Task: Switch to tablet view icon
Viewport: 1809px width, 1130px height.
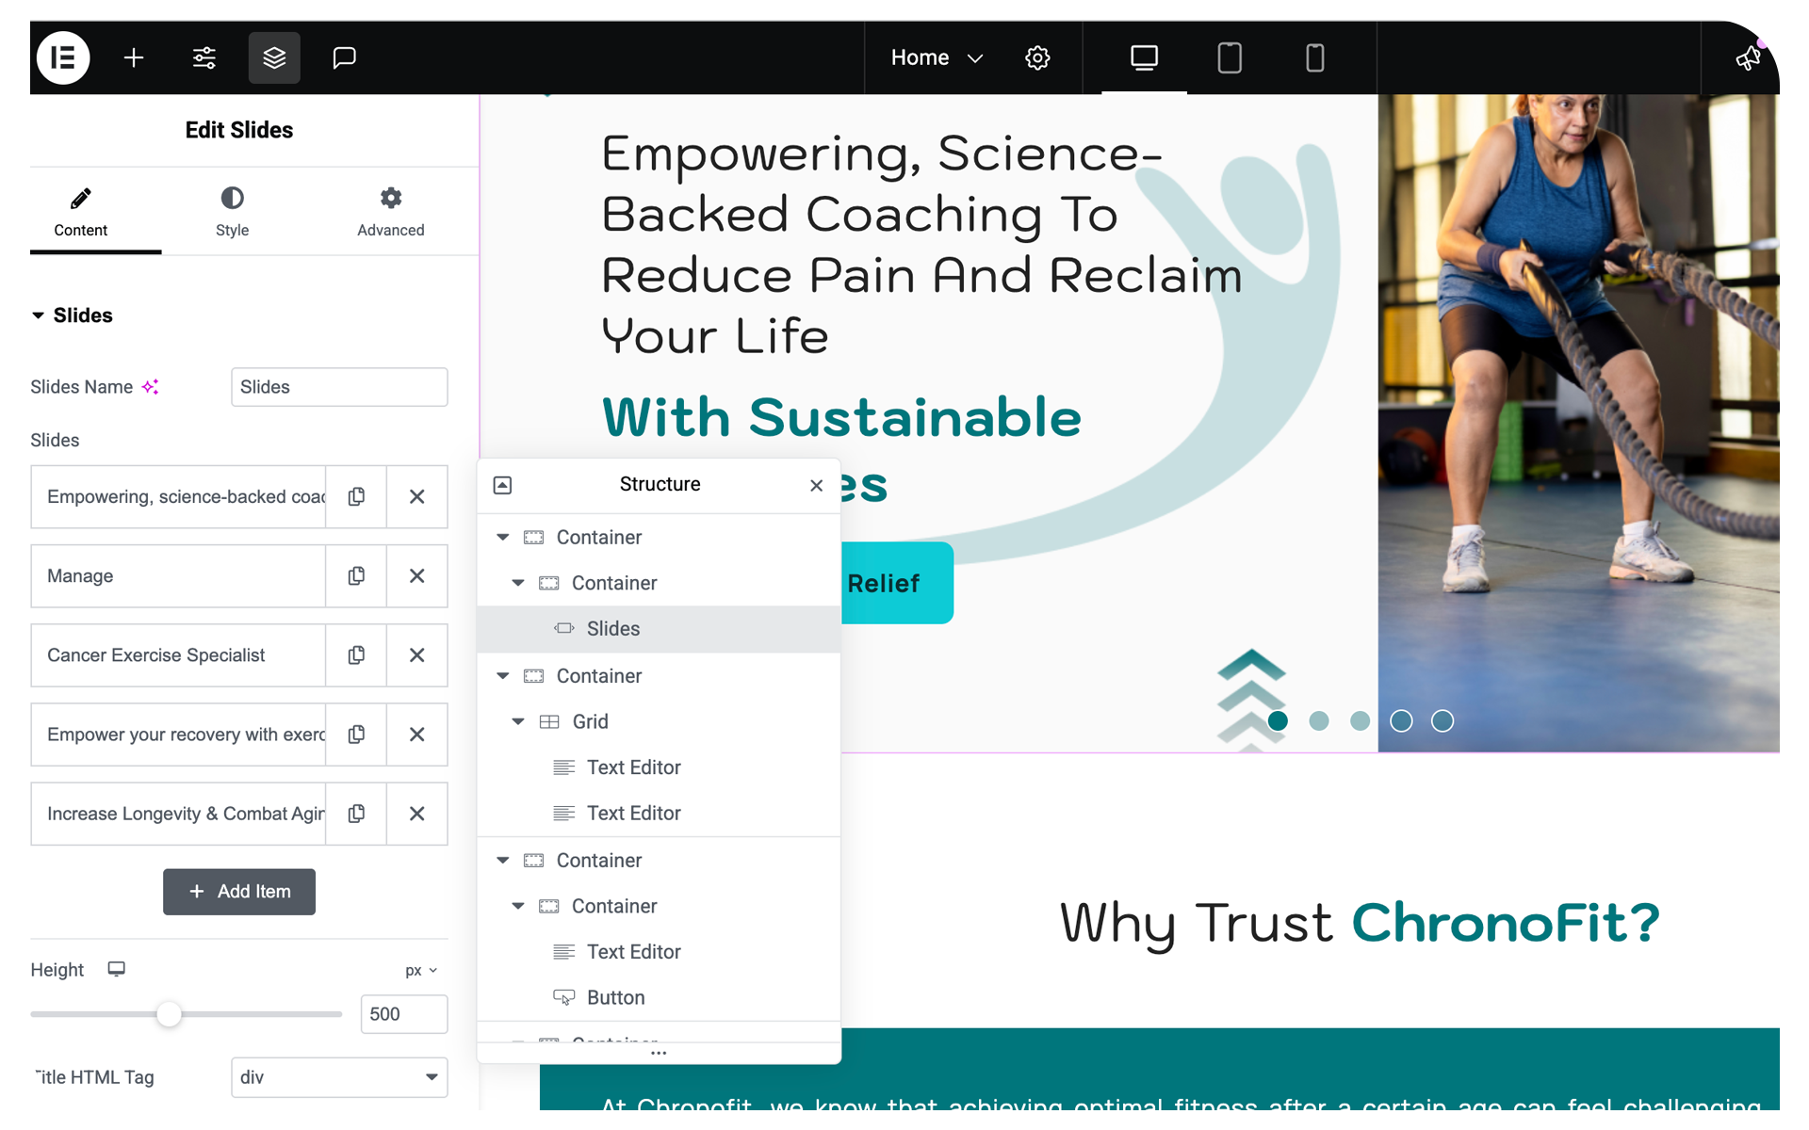Action: click(x=1230, y=57)
